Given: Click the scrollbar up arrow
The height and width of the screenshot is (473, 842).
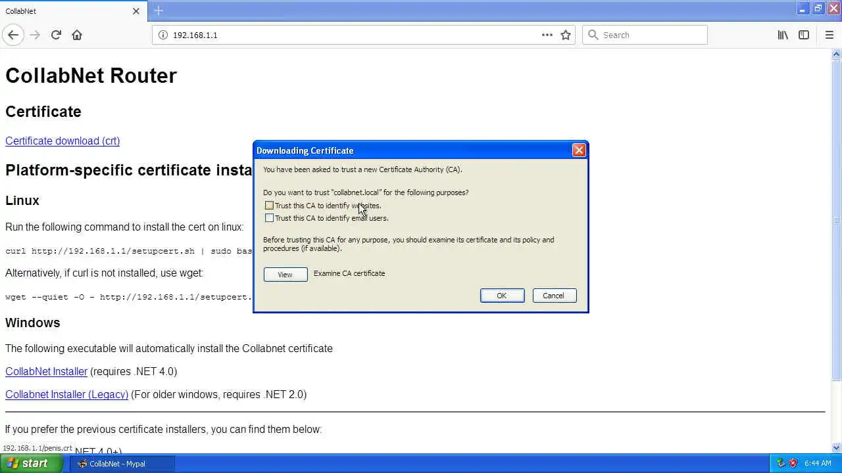Looking at the screenshot, I should pos(837,54).
